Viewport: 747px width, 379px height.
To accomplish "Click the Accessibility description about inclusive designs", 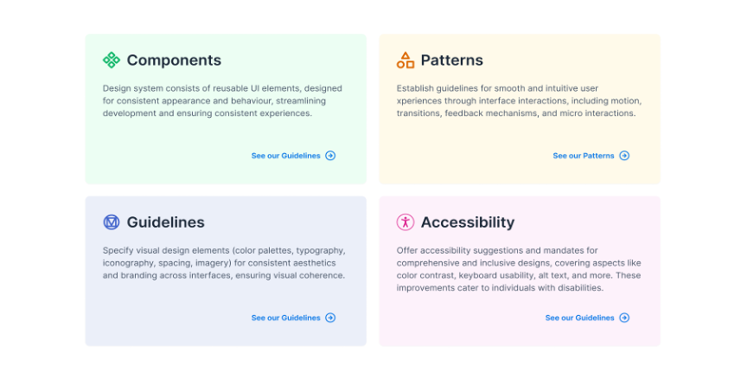I will pos(519,269).
